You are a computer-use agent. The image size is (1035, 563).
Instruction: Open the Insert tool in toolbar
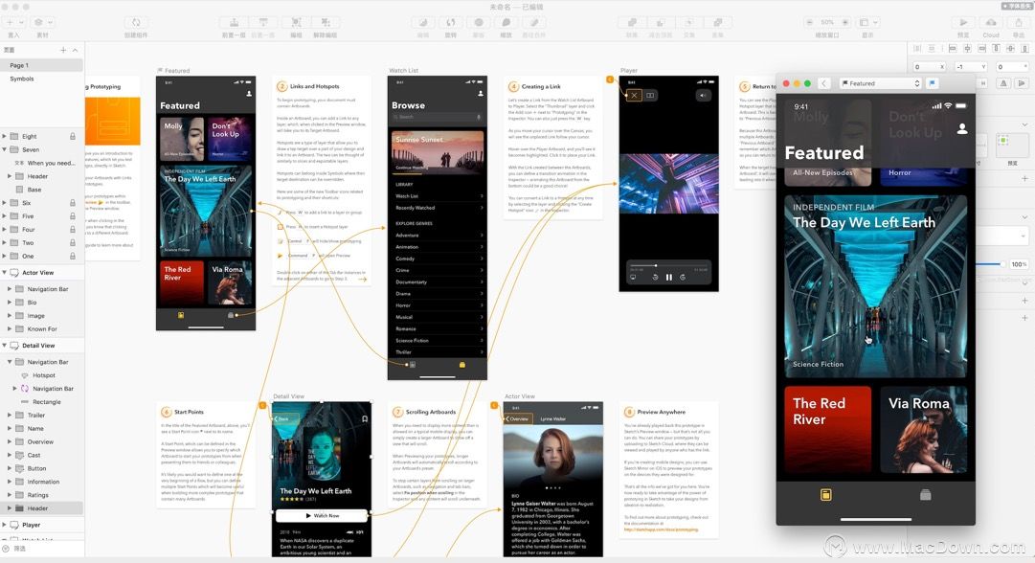(13, 22)
